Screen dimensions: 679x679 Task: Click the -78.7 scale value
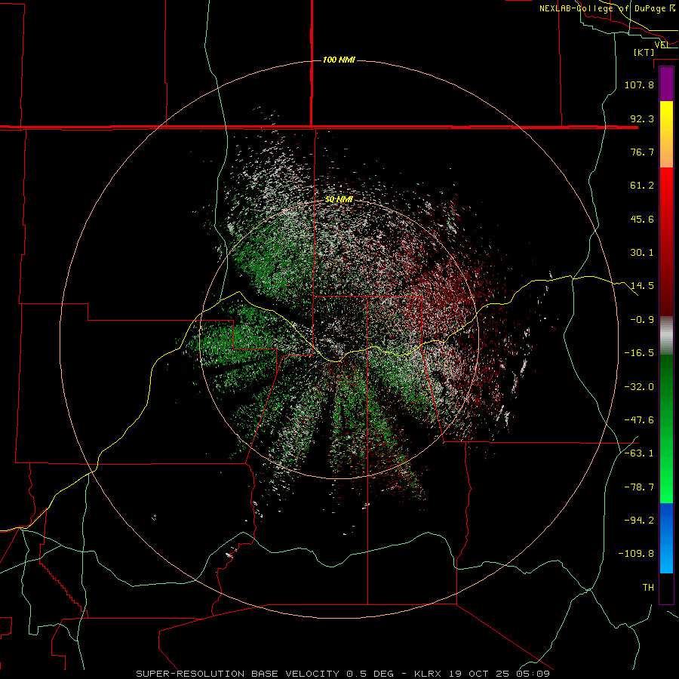pos(639,487)
